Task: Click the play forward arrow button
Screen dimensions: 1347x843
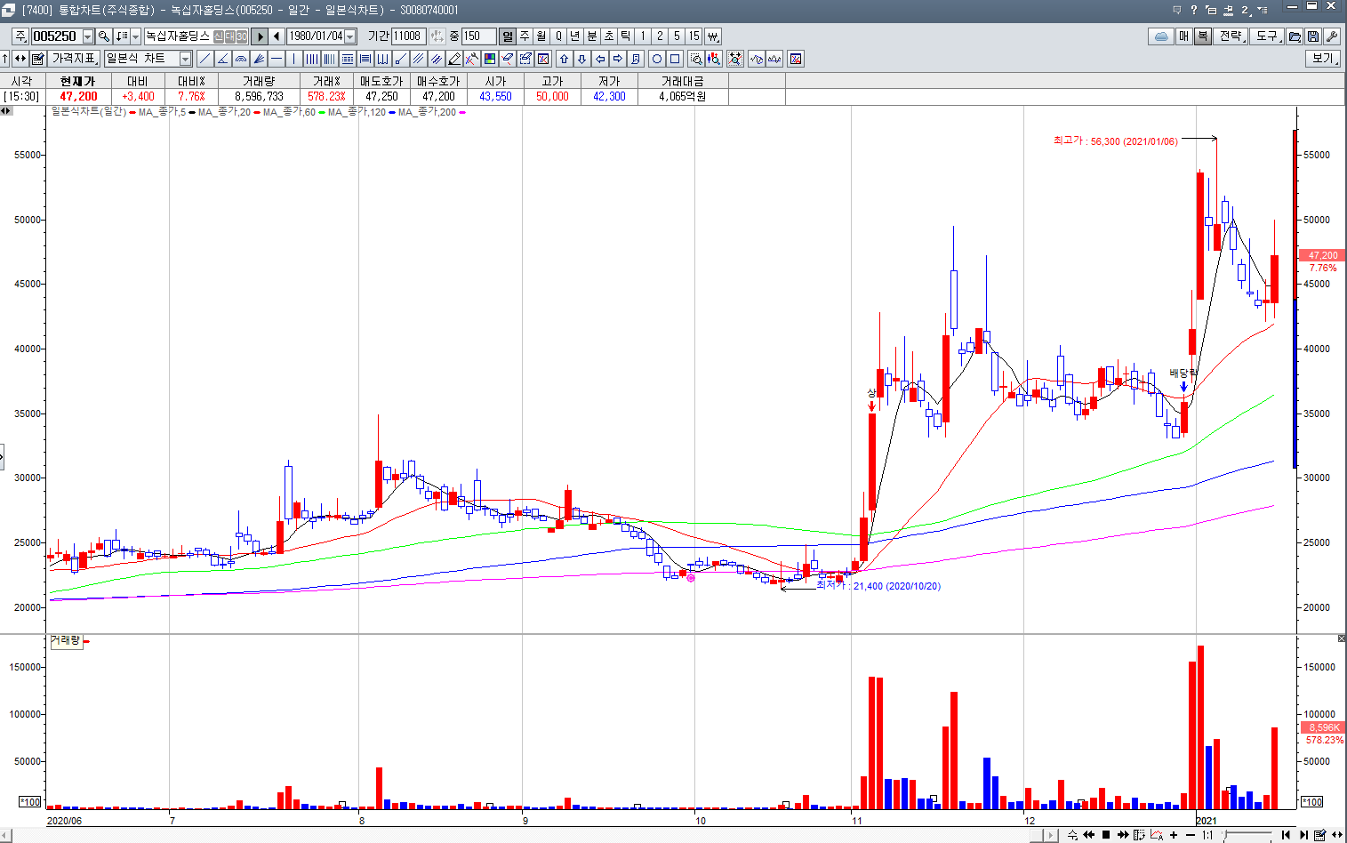Action: click(260, 36)
